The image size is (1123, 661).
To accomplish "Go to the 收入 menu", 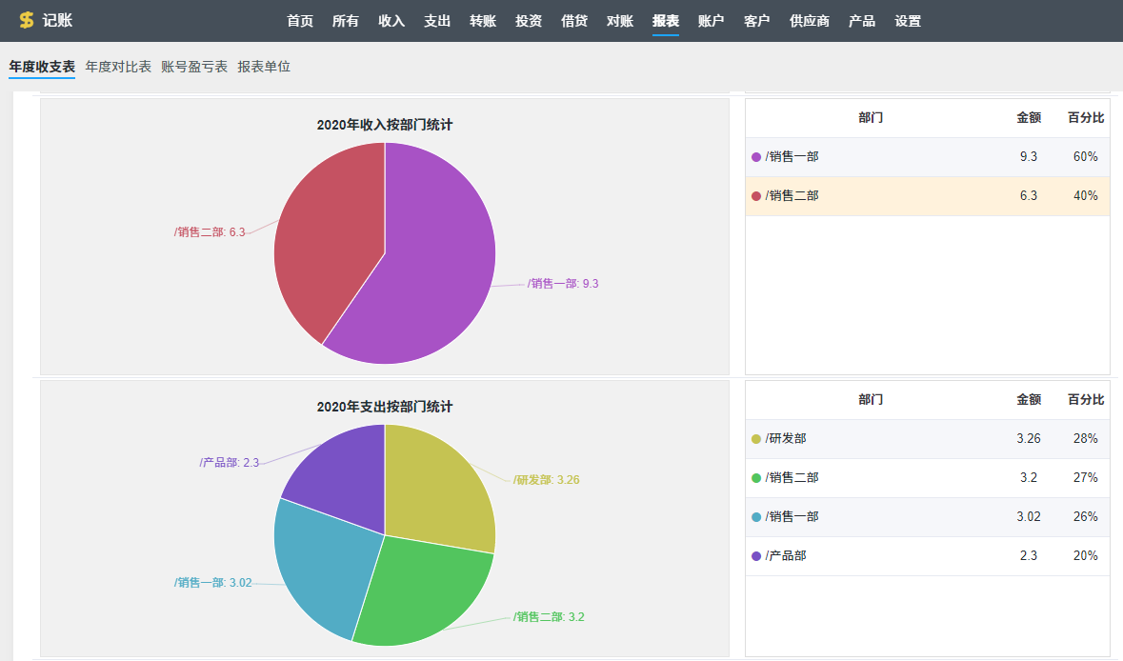I will pos(391,22).
